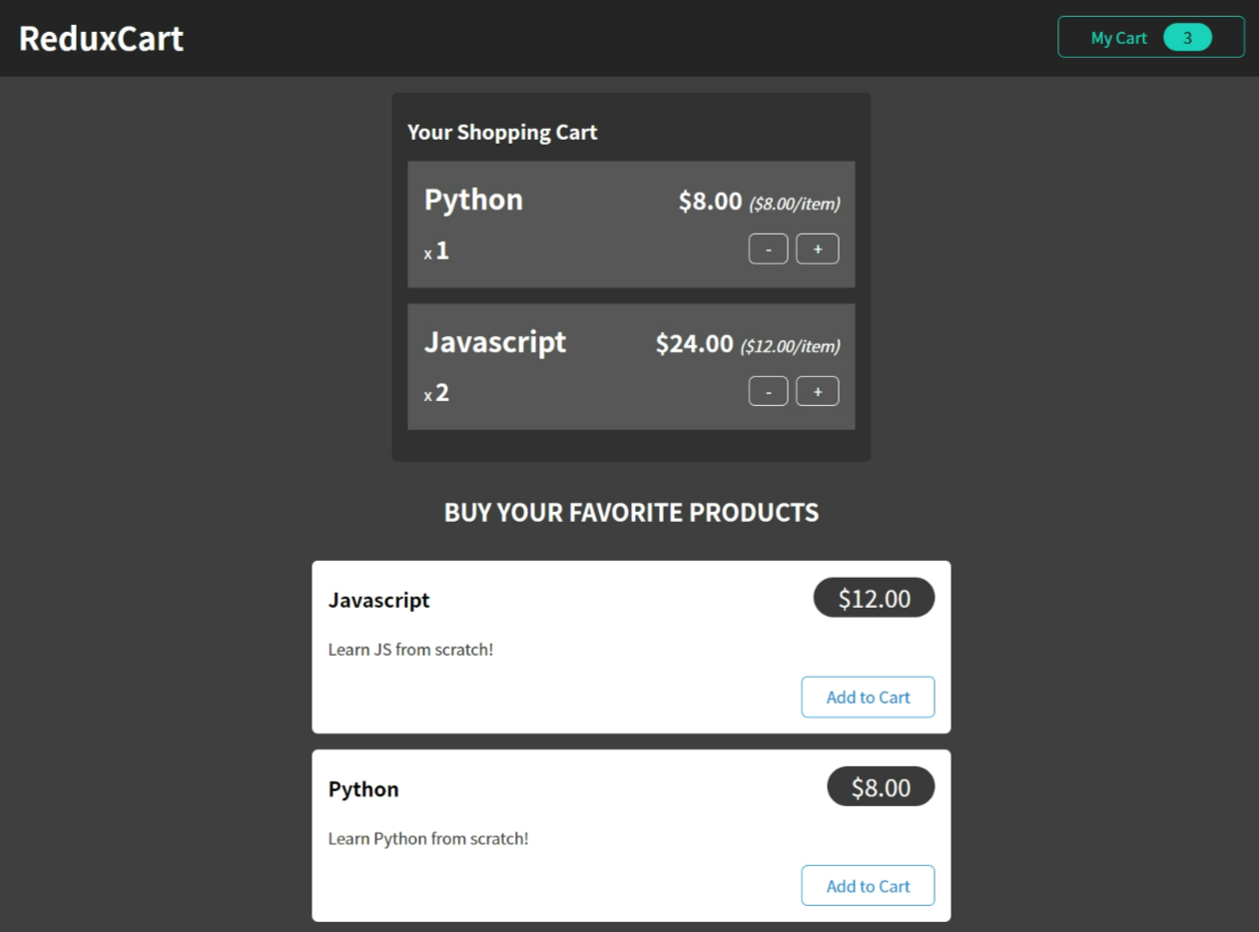Decrease Python quantity with minus button
This screenshot has height=932, width=1259.
click(768, 249)
